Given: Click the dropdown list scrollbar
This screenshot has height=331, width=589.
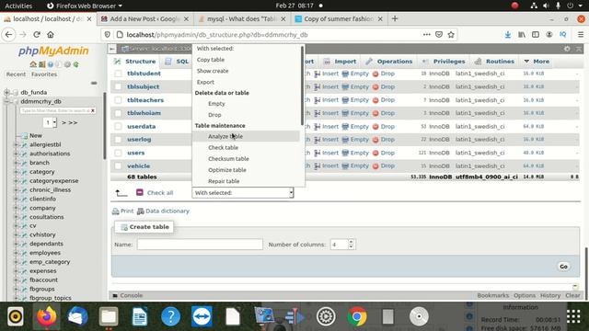Looking at the screenshot, I should (302, 86).
